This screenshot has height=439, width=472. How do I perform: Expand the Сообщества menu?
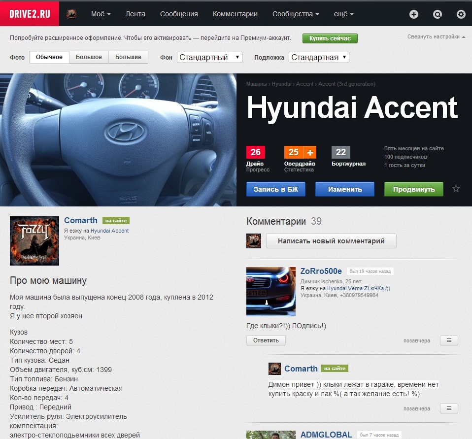[x=296, y=14]
